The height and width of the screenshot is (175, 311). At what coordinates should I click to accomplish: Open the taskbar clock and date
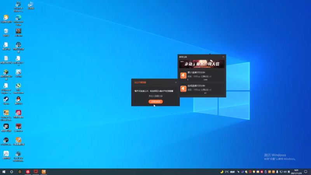click(x=296, y=171)
